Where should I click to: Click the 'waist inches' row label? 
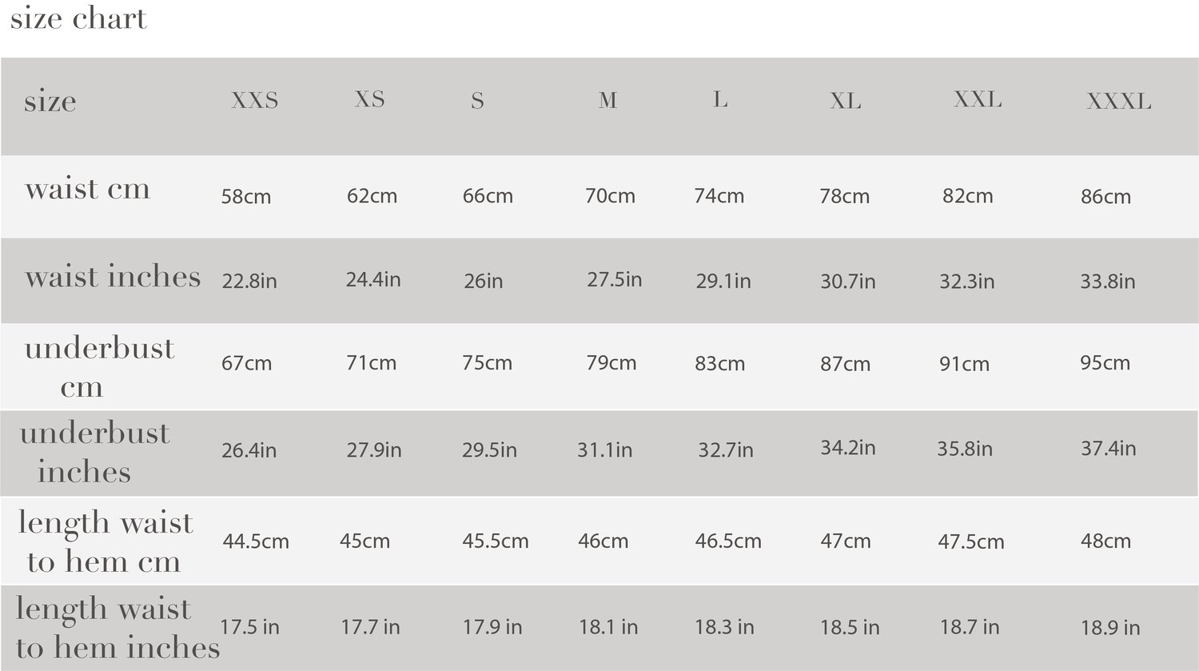point(113,277)
